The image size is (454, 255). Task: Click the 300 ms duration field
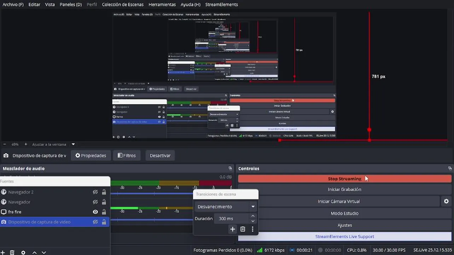[x=232, y=219]
